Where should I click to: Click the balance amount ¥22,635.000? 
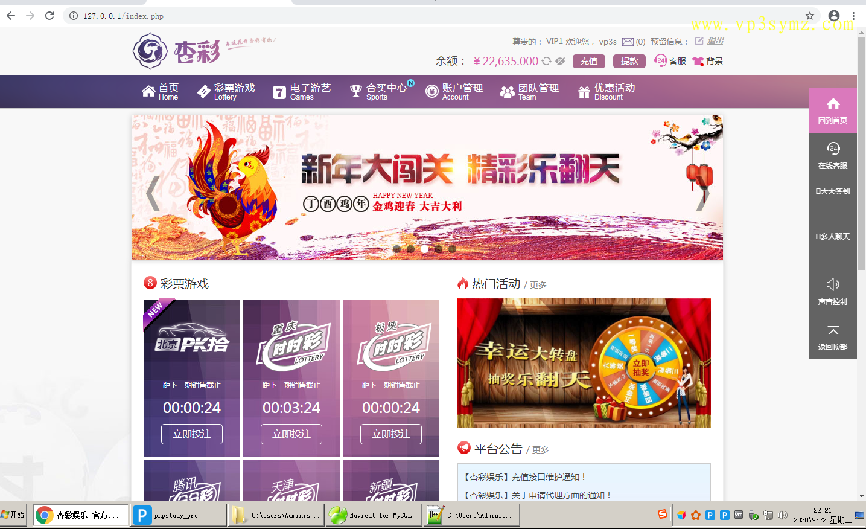tap(506, 61)
